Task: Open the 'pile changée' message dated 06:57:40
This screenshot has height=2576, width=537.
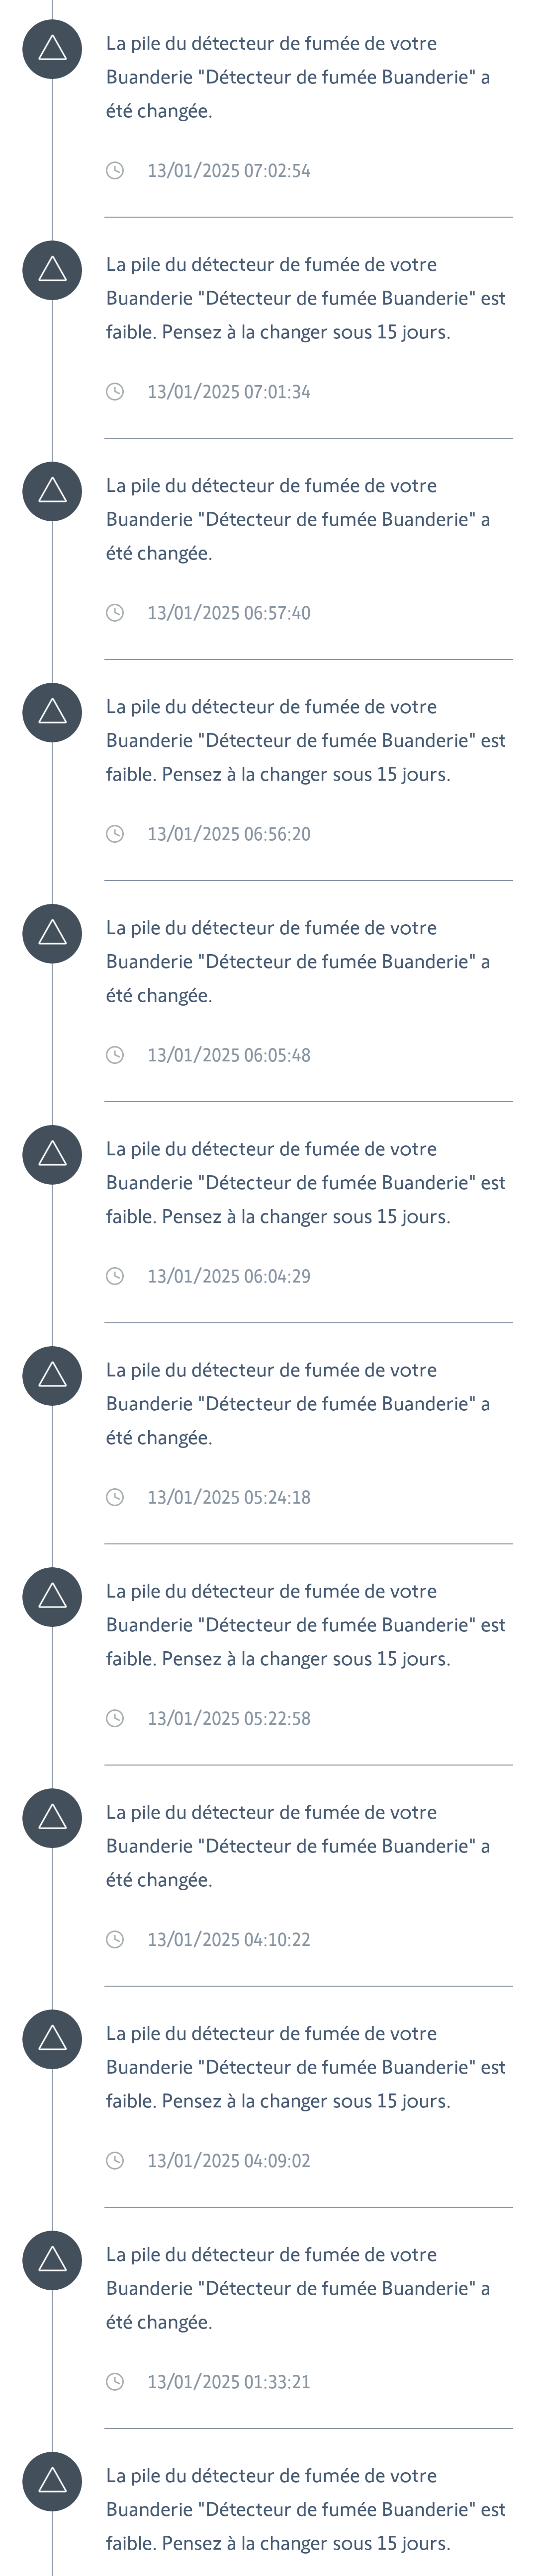Action: (297, 519)
